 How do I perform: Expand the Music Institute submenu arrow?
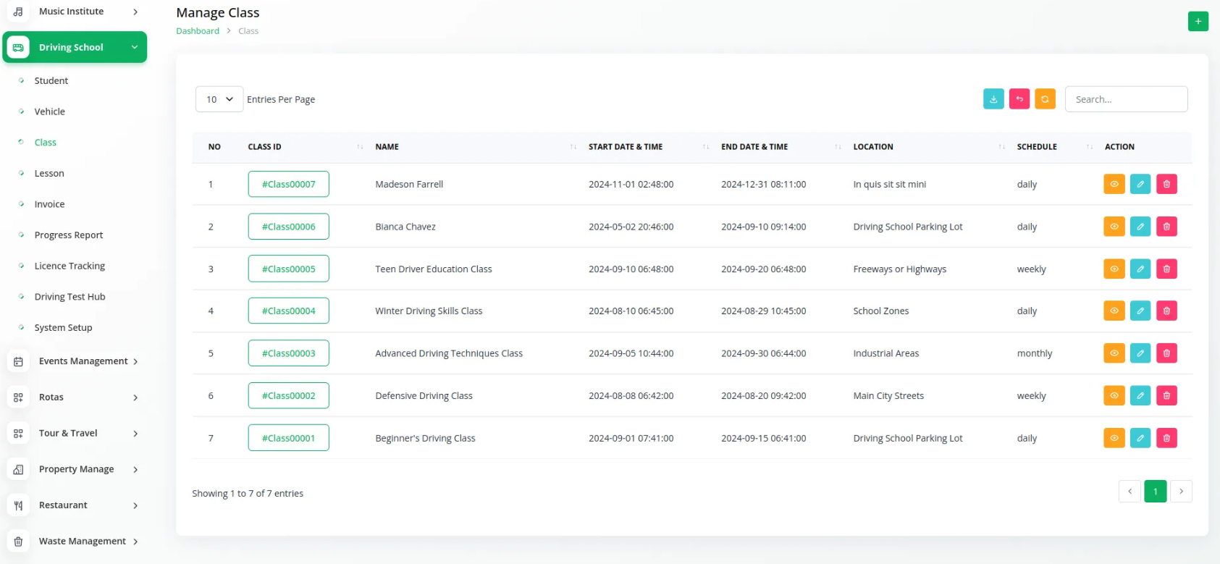135,12
